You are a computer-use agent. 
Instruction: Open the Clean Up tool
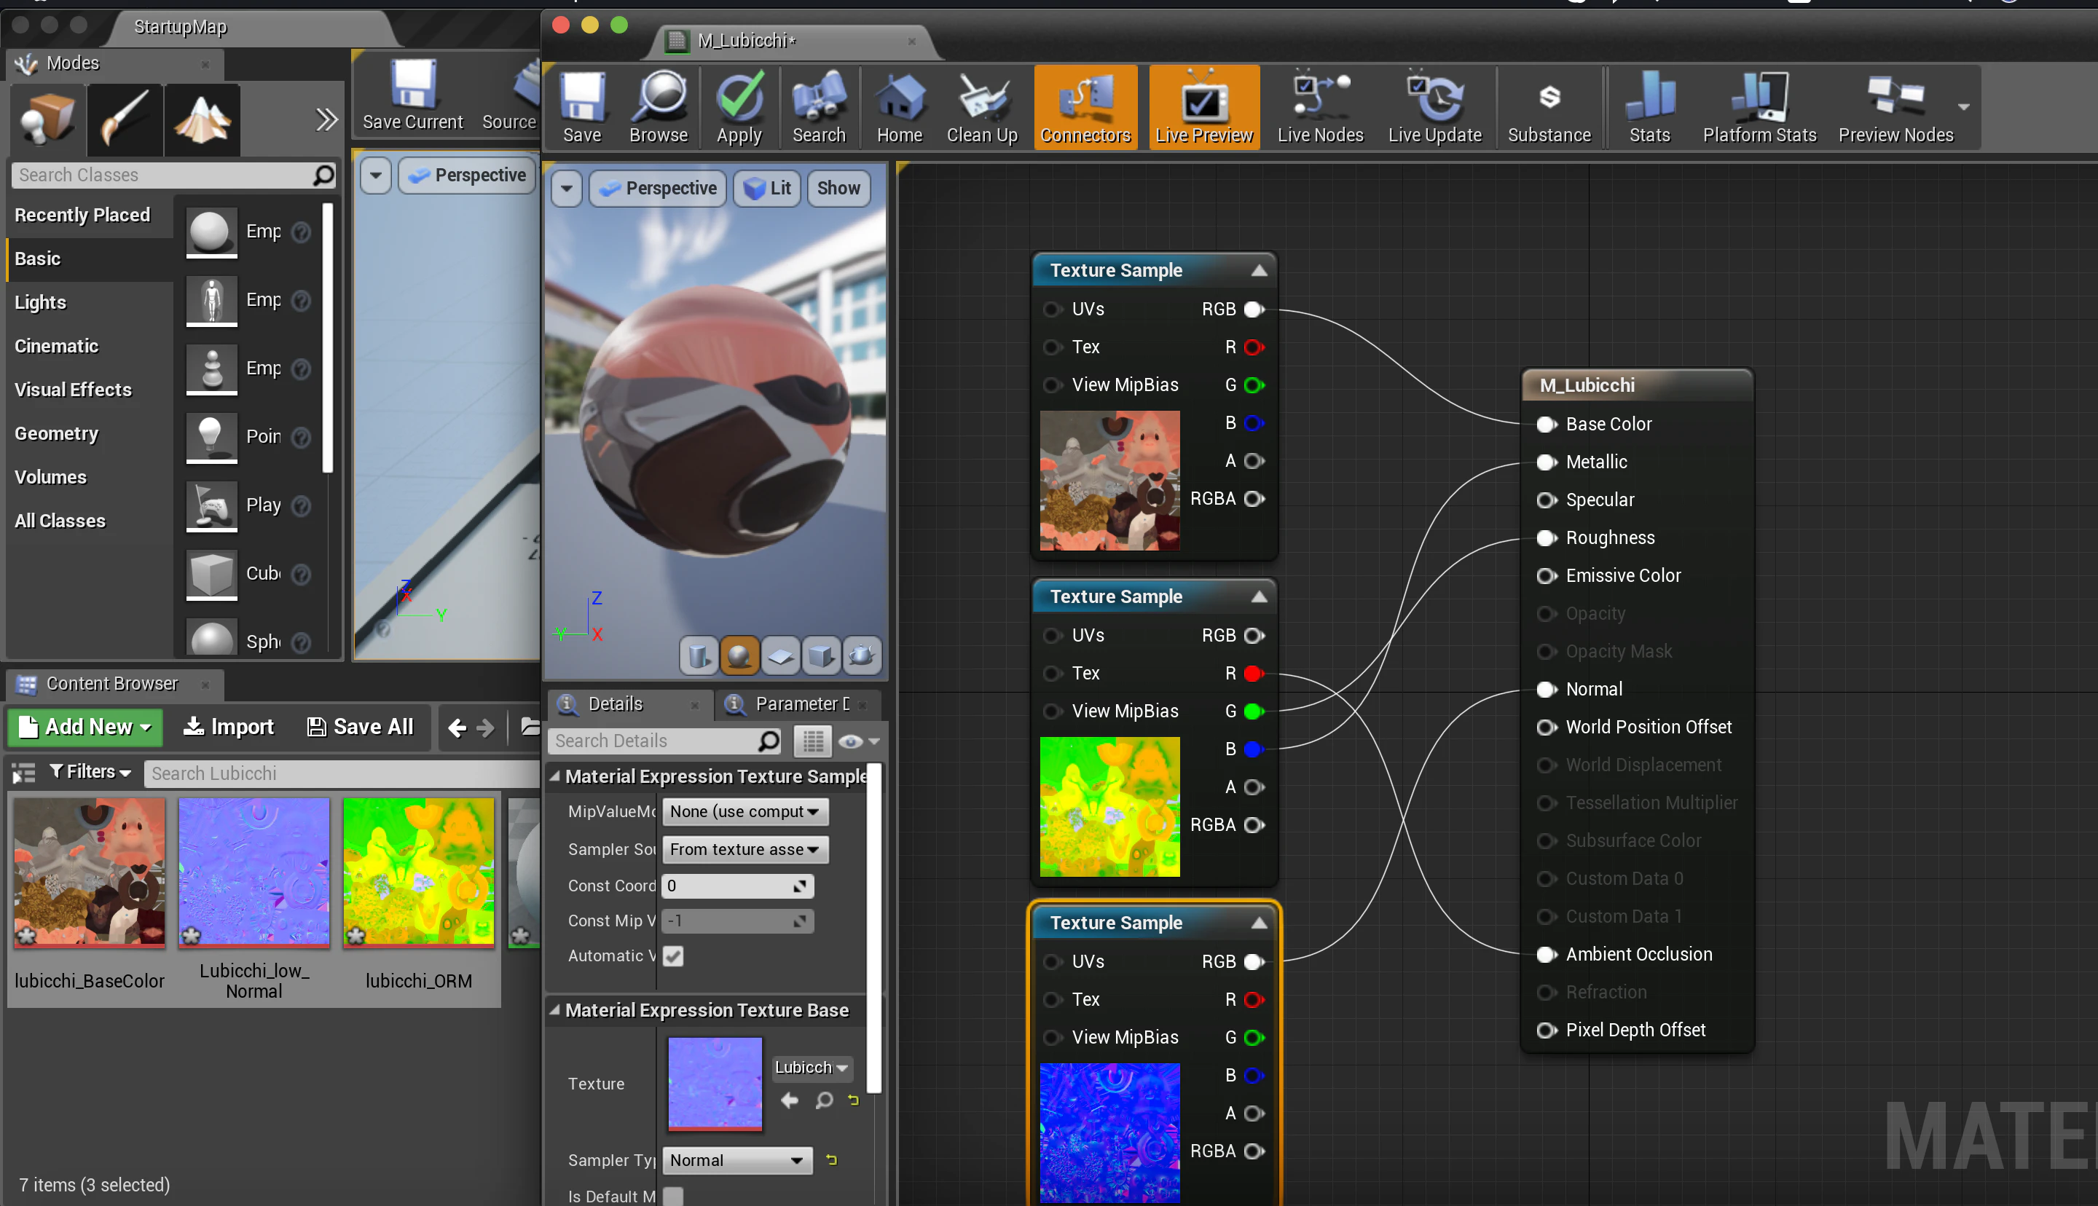pyautogui.click(x=981, y=108)
